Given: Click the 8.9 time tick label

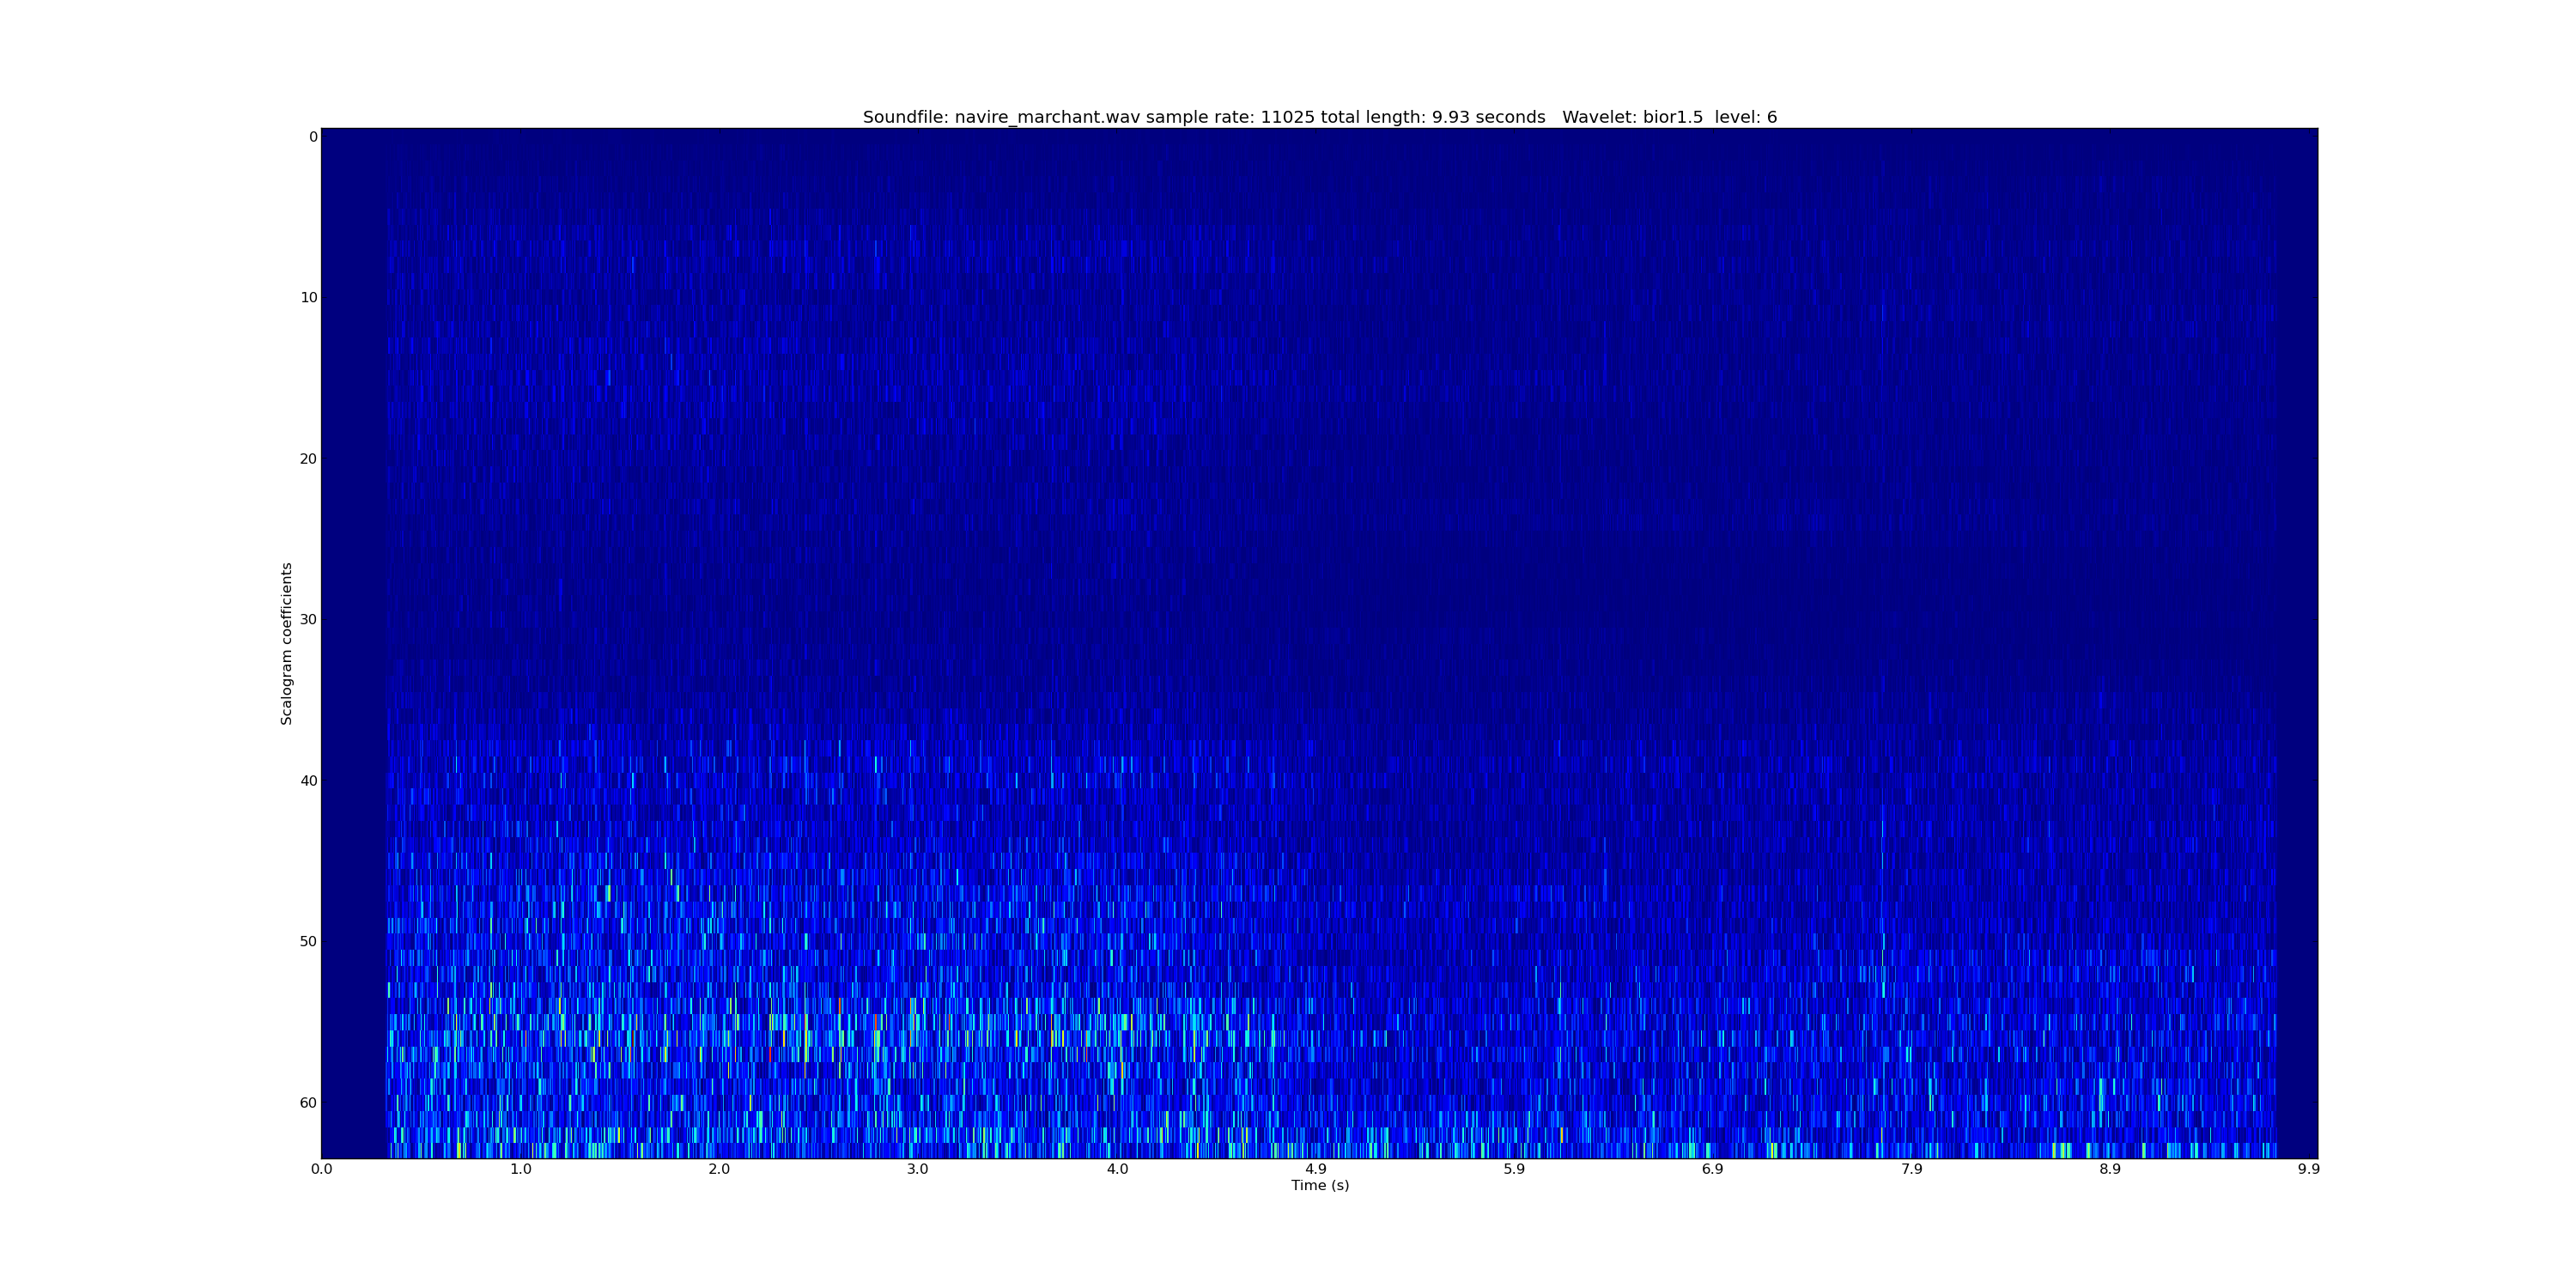Looking at the screenshot, I should tap(2109, 1169).
